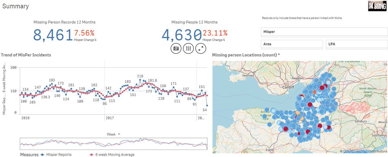
Task: Open exploration menu sliders icon
Action: [x=188, y=48]
